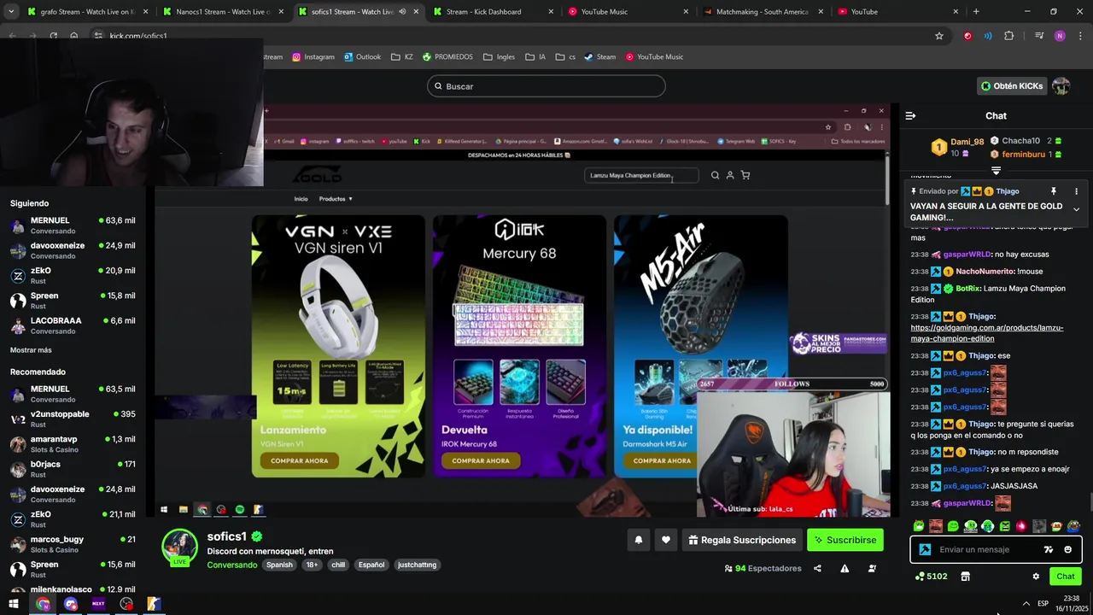Open LACOBRAAA followed channel

(73, 325)
